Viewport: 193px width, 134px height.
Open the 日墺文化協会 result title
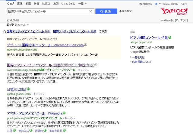pyautogui.click(x=17, y=89)
